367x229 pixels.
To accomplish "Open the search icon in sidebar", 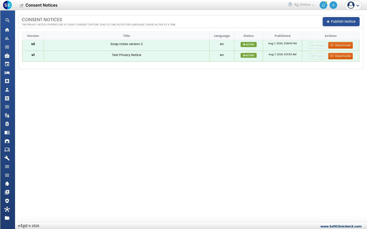I will pos(7,20).
